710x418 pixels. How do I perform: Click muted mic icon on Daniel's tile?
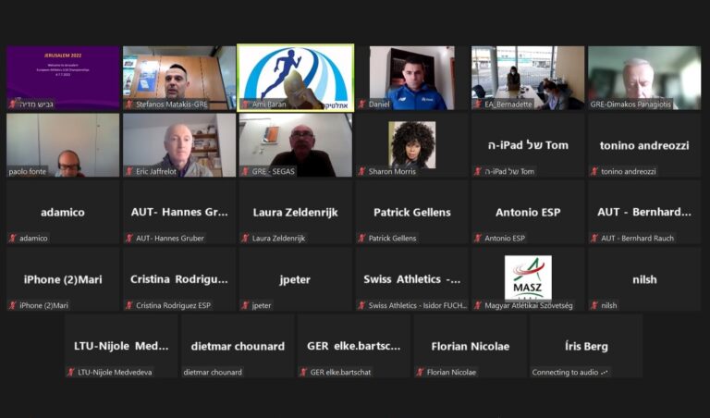pyautogui.click(x=361, y=104)
